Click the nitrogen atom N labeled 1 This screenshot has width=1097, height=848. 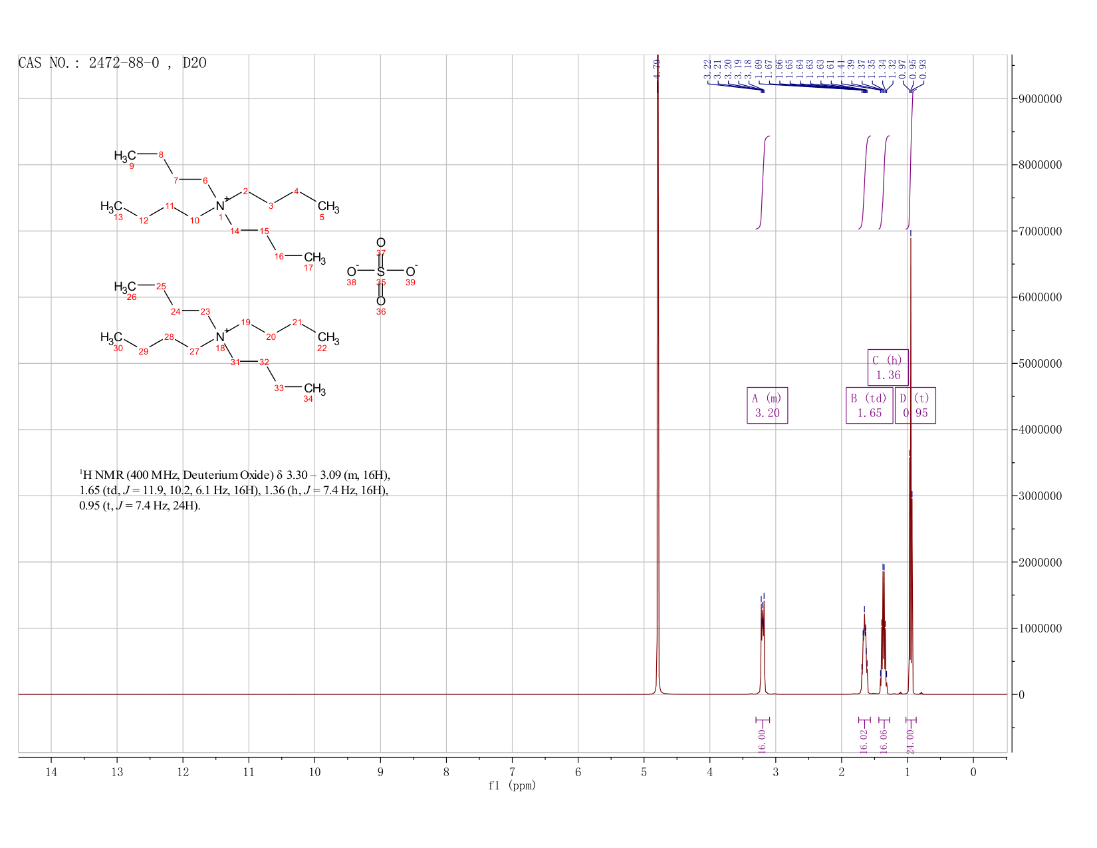tap(220, 207)
